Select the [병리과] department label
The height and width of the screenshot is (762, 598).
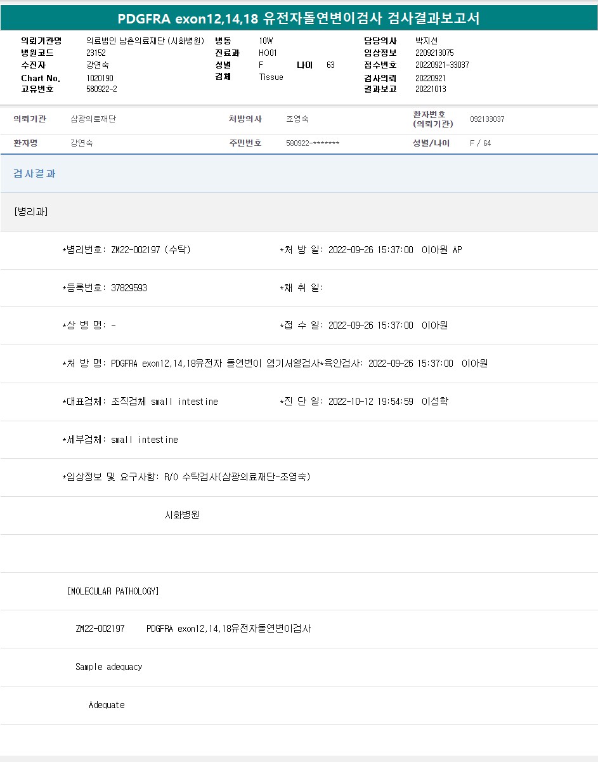(x=31, y=212)
